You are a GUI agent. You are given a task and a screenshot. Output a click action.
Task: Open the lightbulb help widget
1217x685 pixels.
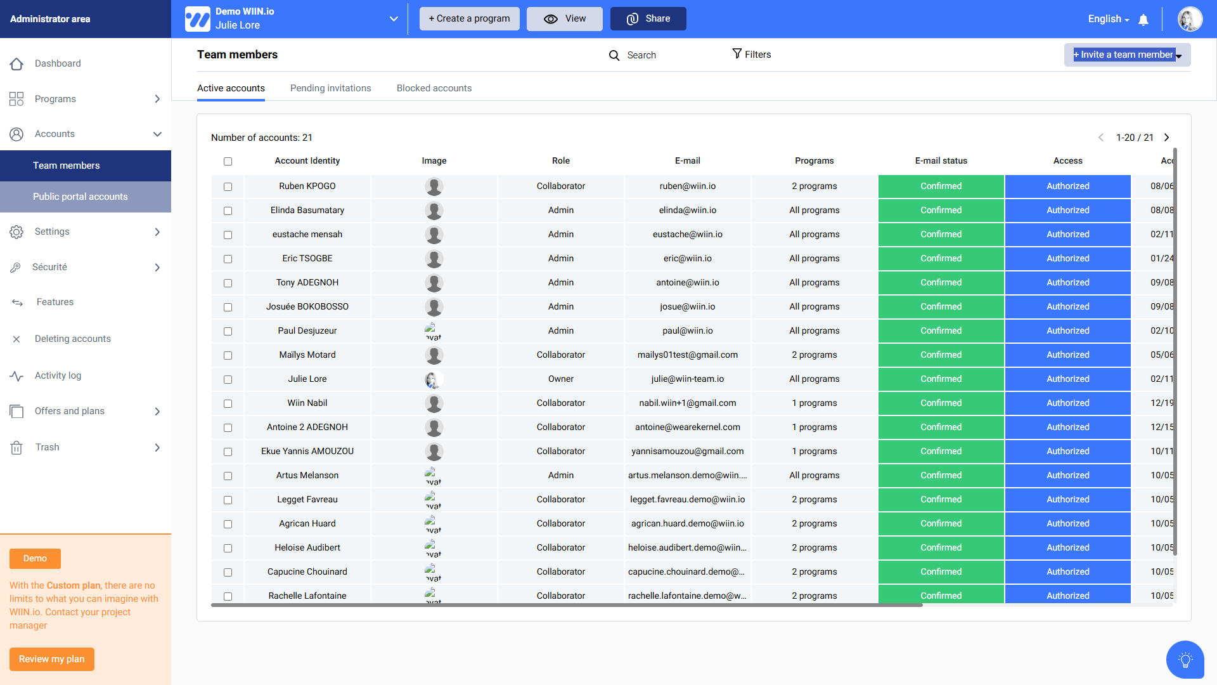coord(1185,660)
